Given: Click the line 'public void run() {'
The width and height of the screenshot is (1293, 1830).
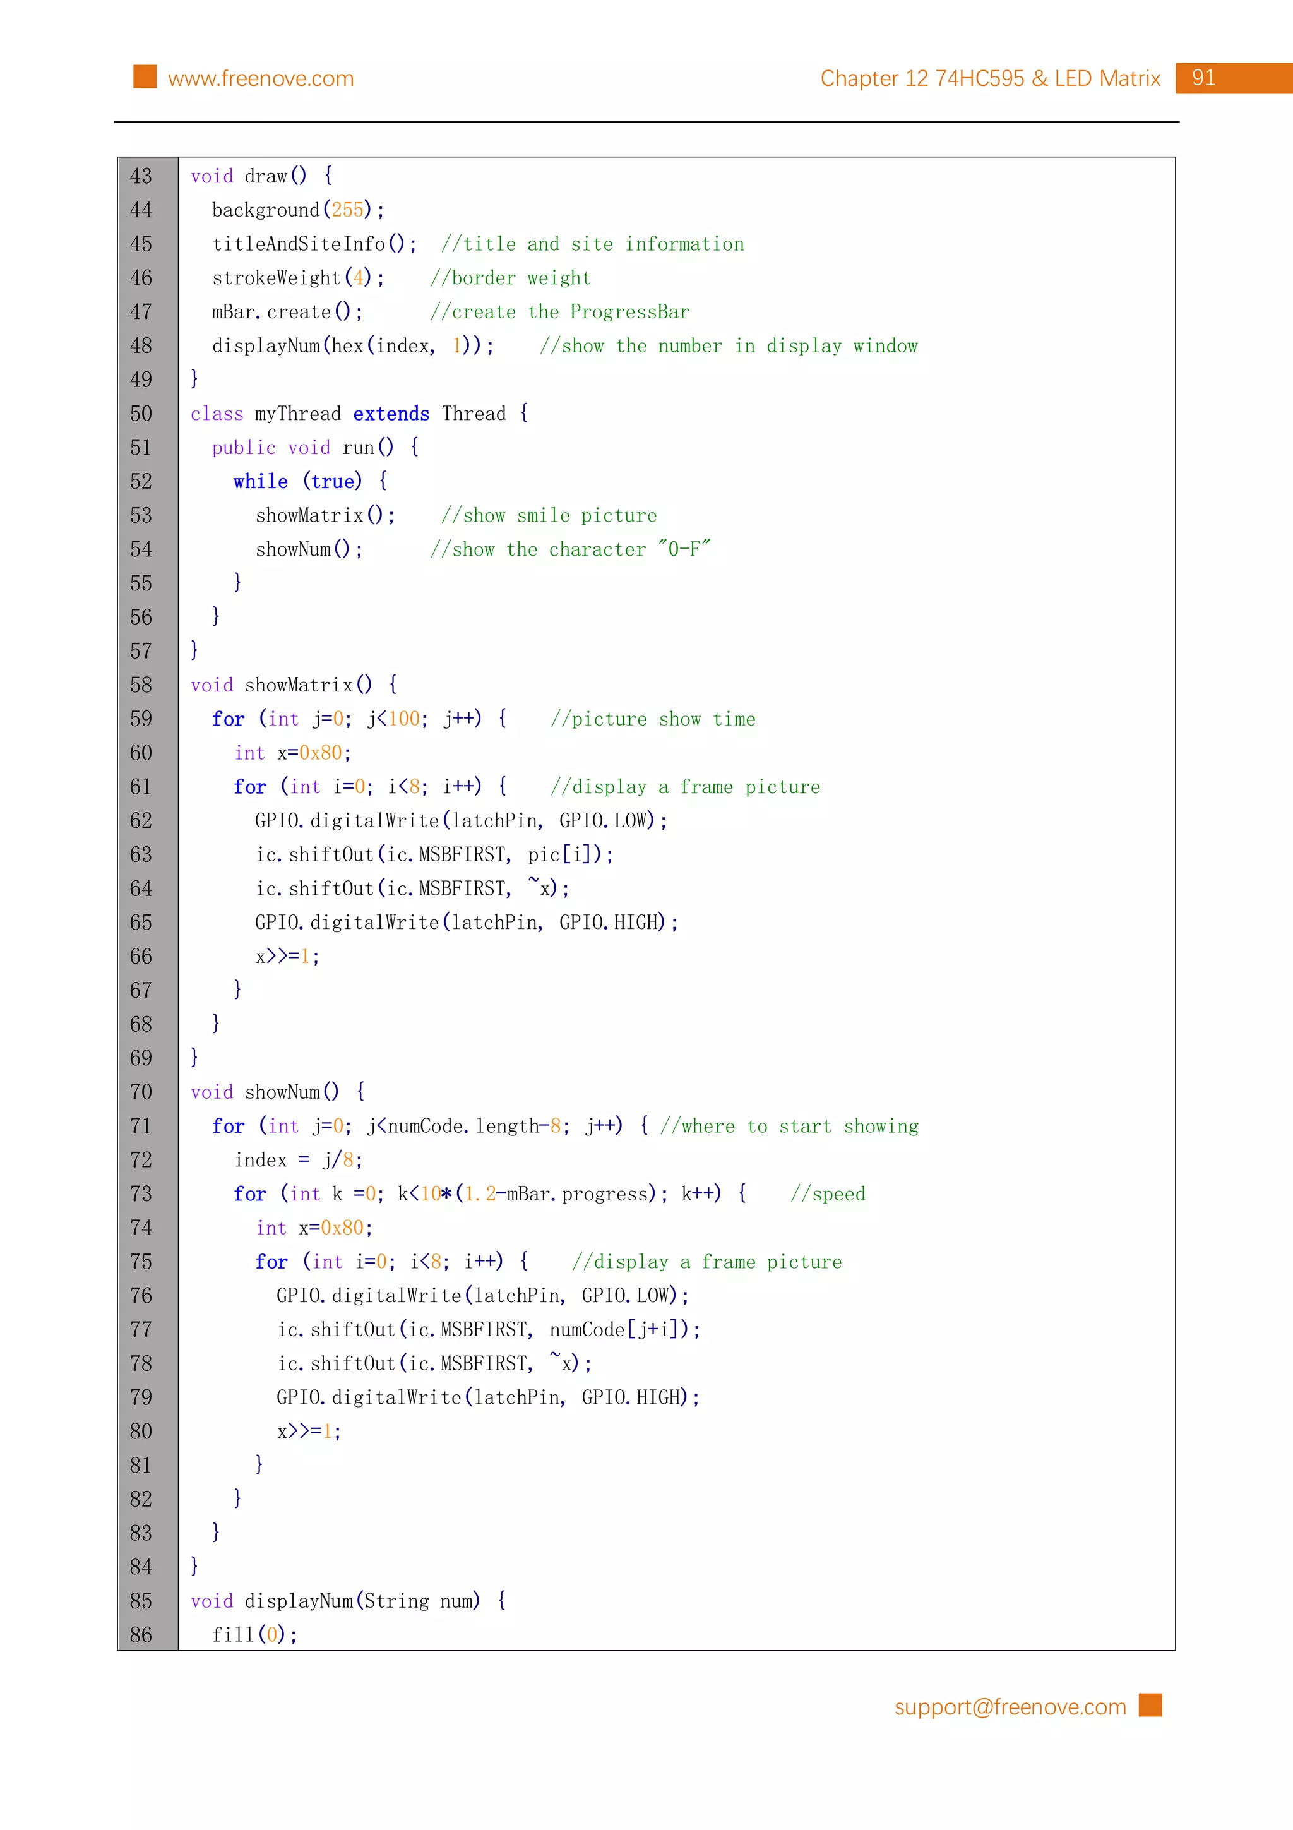Looking at the screenshot, I should coord(316,447).
